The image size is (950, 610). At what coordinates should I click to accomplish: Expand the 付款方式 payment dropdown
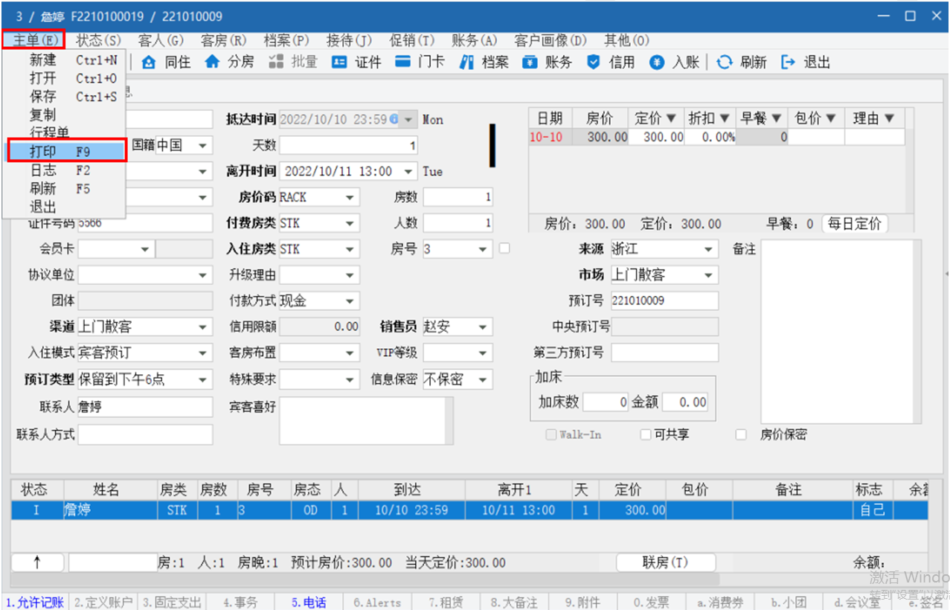(x=350, y=301)
